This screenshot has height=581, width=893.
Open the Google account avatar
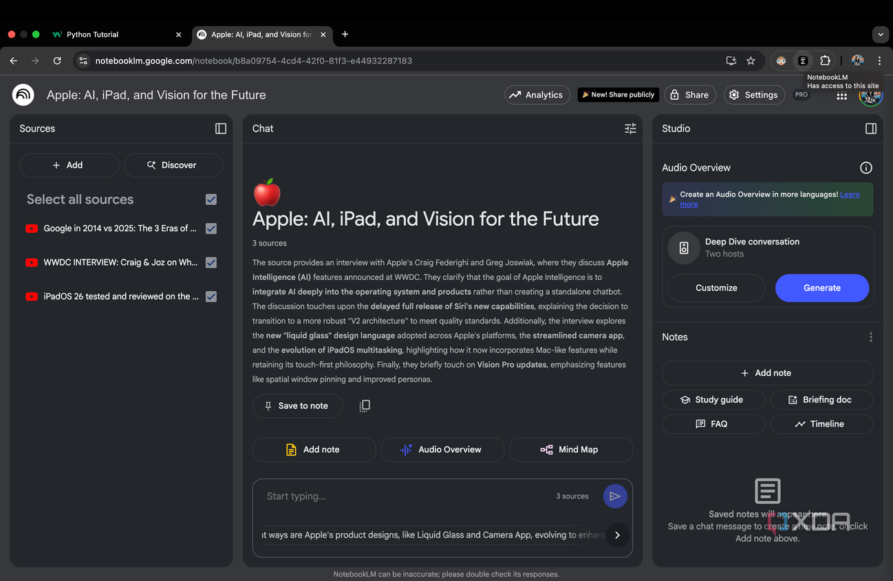[870, 95]
